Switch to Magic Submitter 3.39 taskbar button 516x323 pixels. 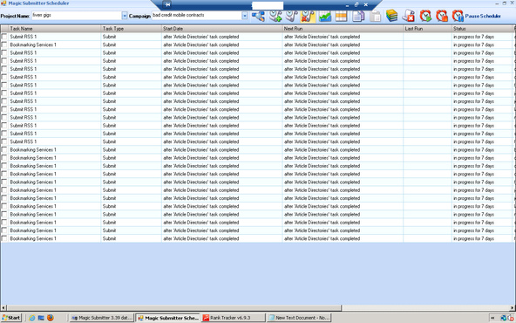pyautogui.click(x=102, y=318)
